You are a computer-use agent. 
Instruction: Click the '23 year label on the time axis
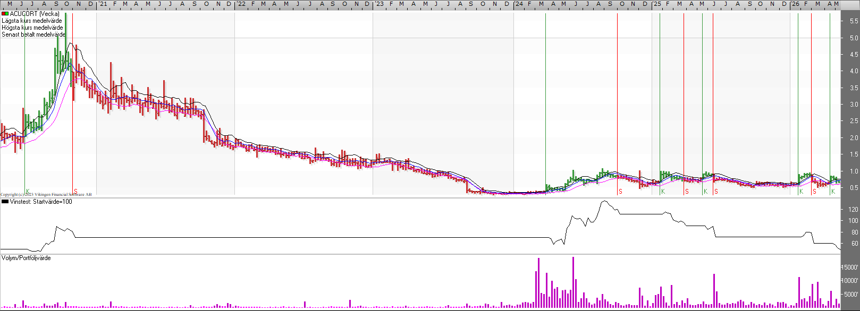380,4
